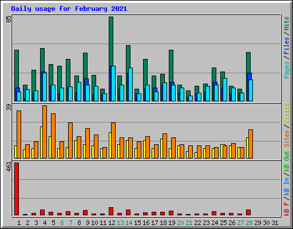Click day 31 on the x-axis
The width and height of the screenshot is (293, 229).
tap(275, 223)
